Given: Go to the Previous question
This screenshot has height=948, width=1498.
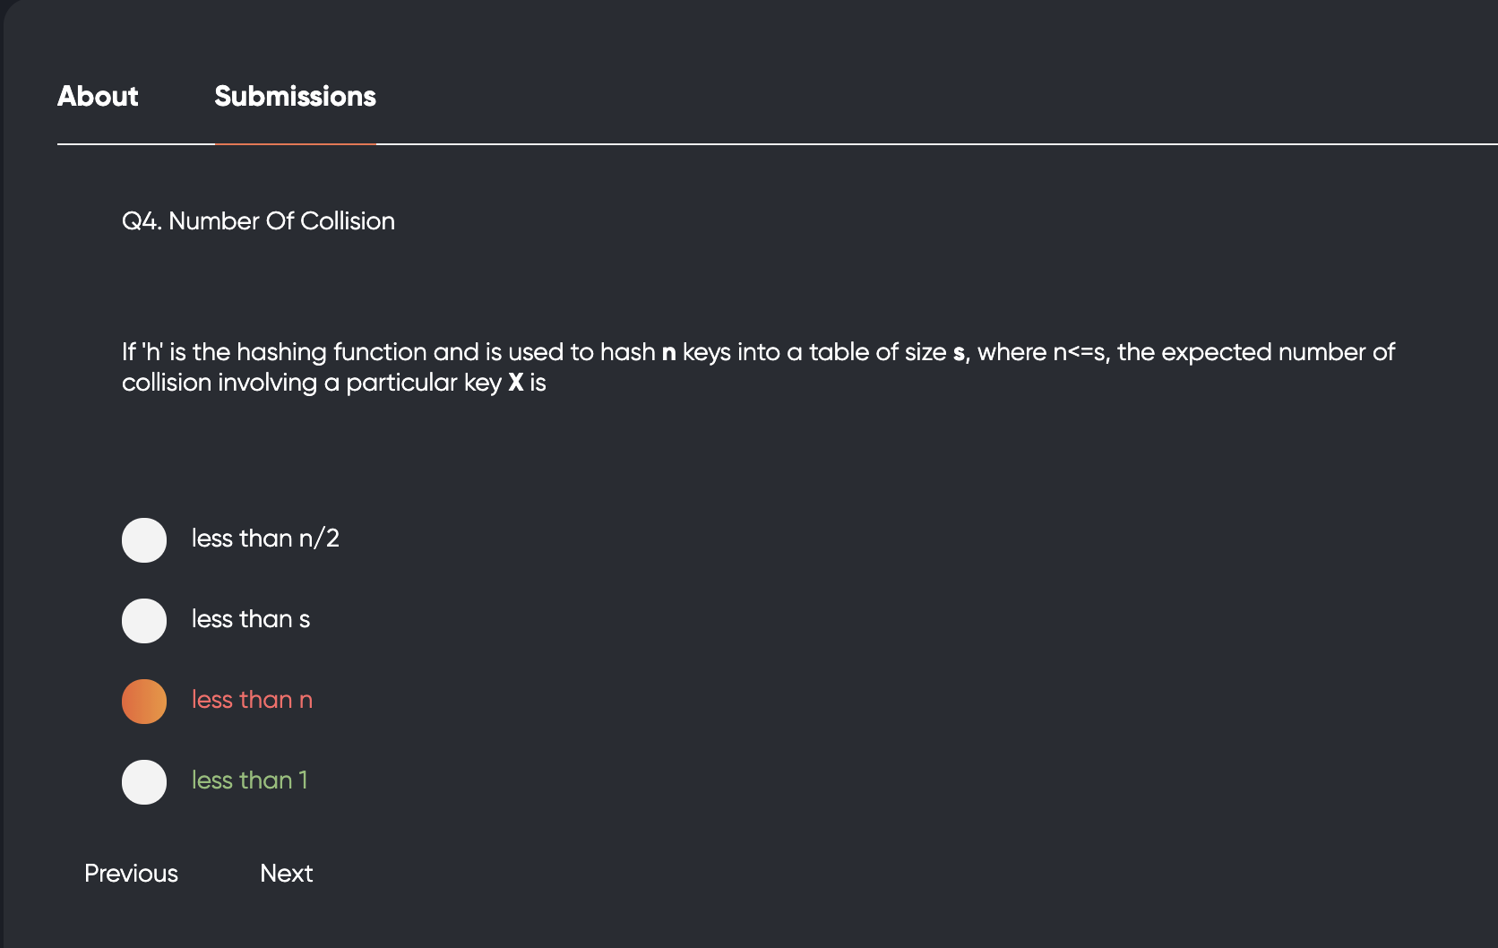Looking at the screenshot, I should (x=131, y=874).
